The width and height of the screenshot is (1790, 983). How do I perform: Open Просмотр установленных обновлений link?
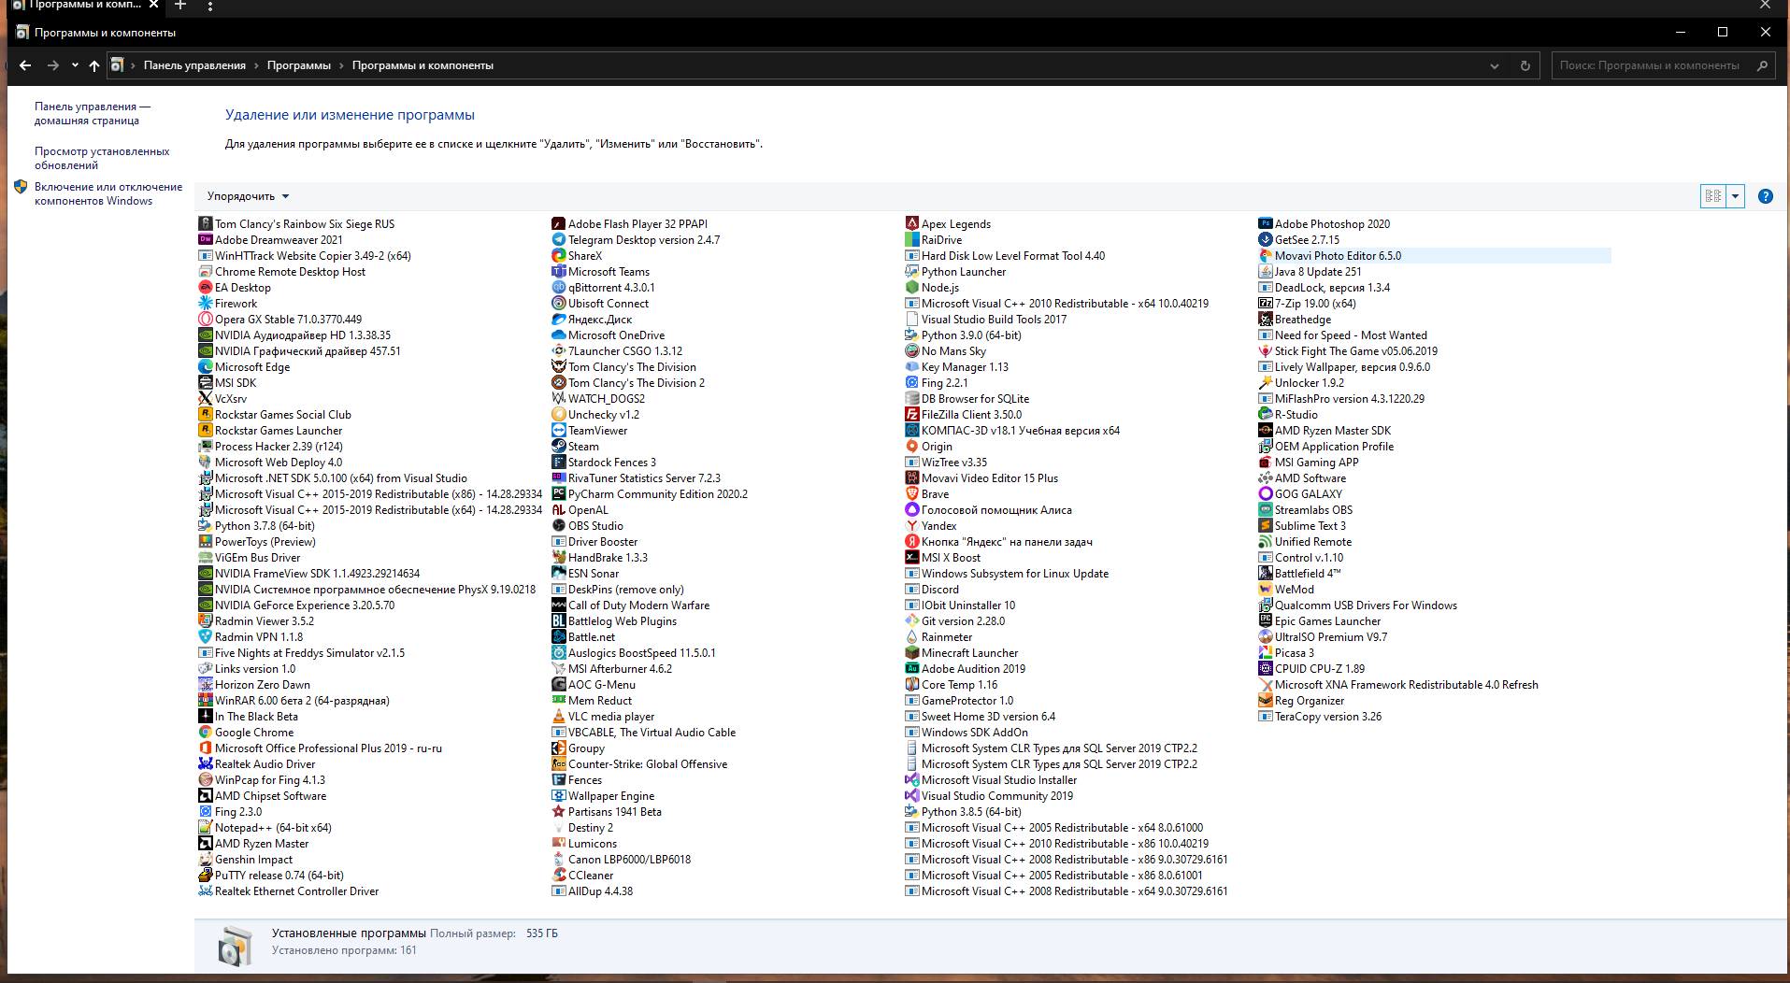(102, 158)
